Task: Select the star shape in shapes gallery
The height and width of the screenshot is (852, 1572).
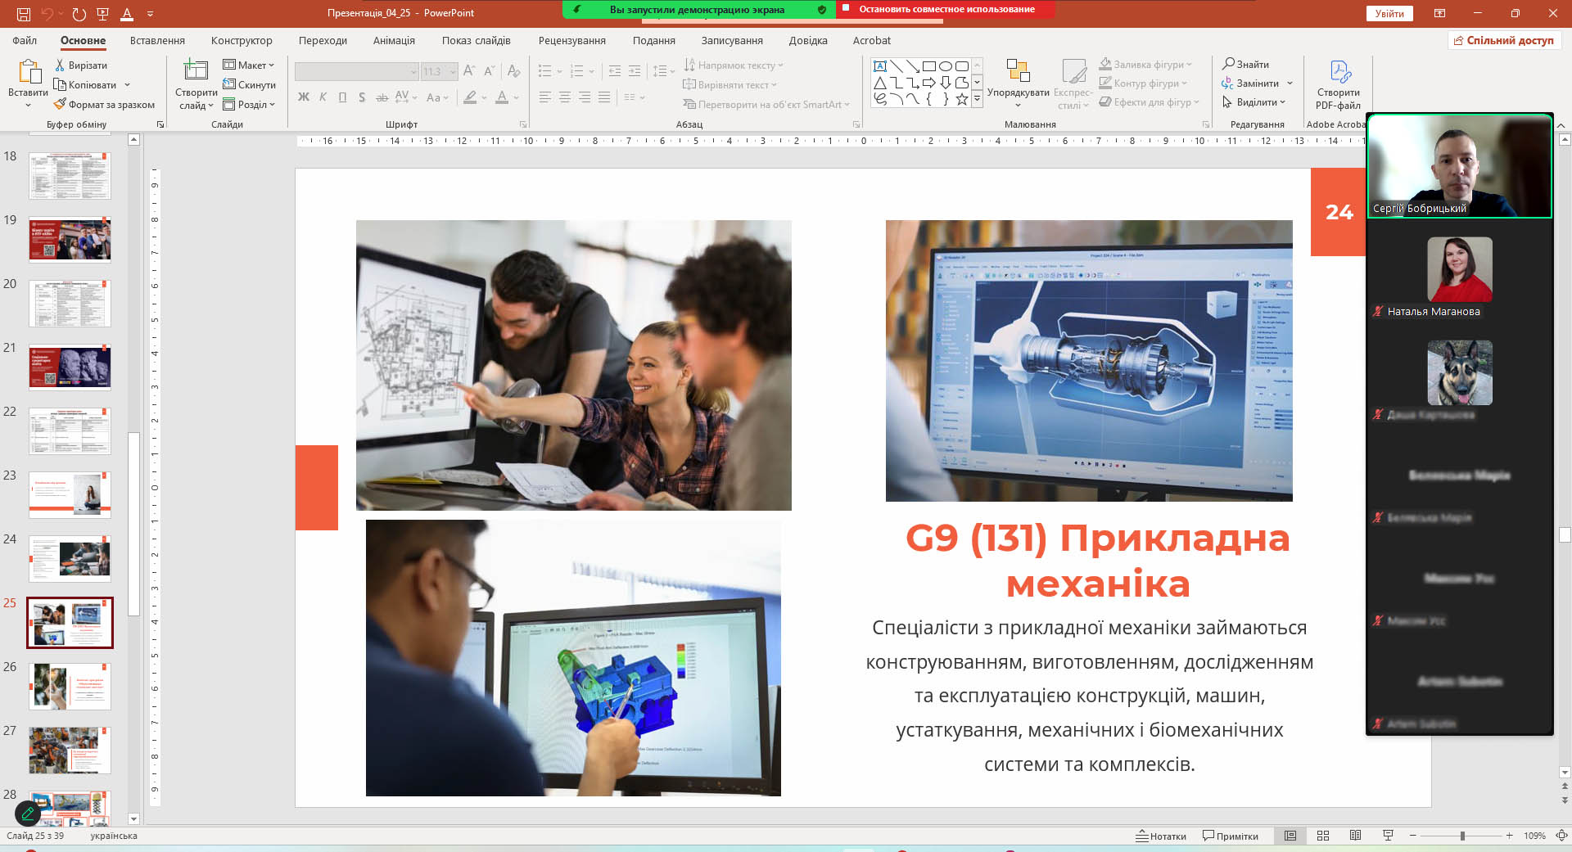Action: pyautogui.click(x=961, y=99)
